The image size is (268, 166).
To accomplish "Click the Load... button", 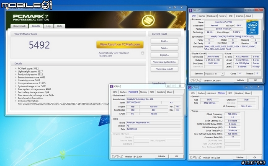I will pyautogui.click(x=165, y=41).
